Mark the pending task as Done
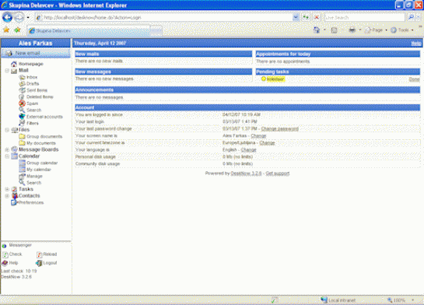 pyautogui.click(x=414, y=79)
